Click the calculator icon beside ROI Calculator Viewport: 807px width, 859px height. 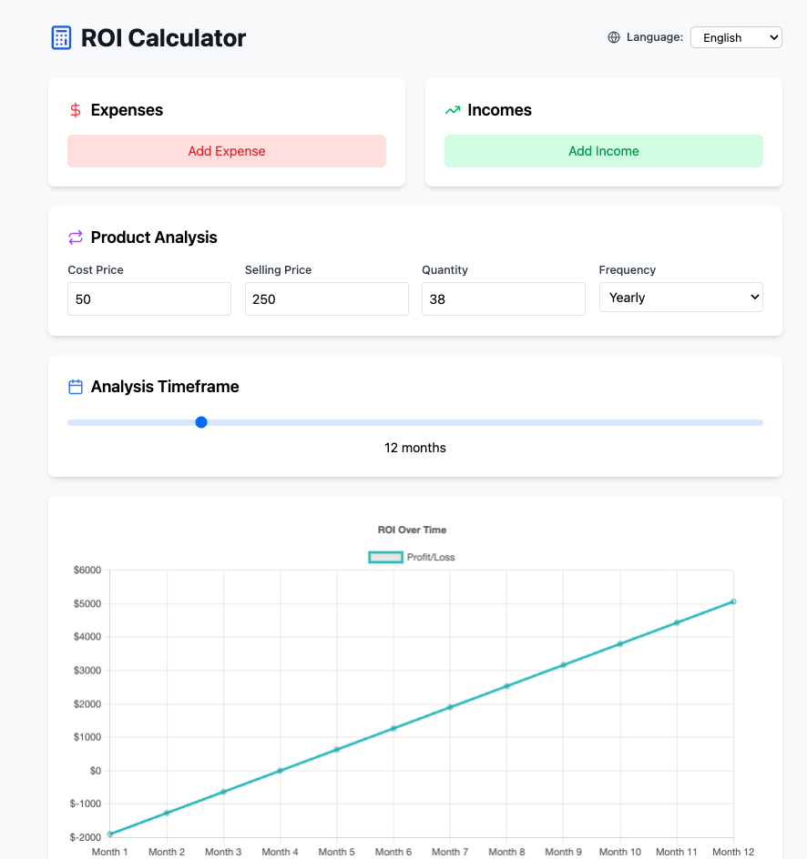(61, 37)
